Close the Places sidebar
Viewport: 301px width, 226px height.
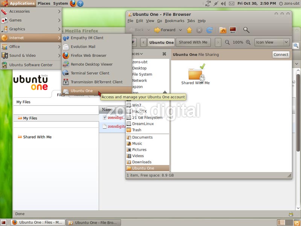tap(164, 54)
